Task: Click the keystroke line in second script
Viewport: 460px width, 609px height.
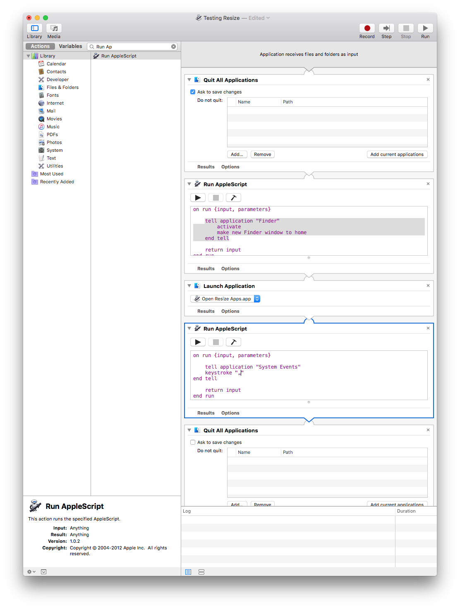Action: point(224,373)
